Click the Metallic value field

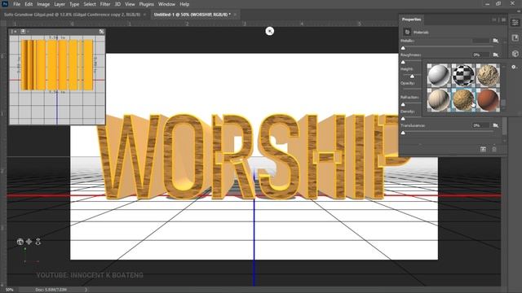[480, 41]
